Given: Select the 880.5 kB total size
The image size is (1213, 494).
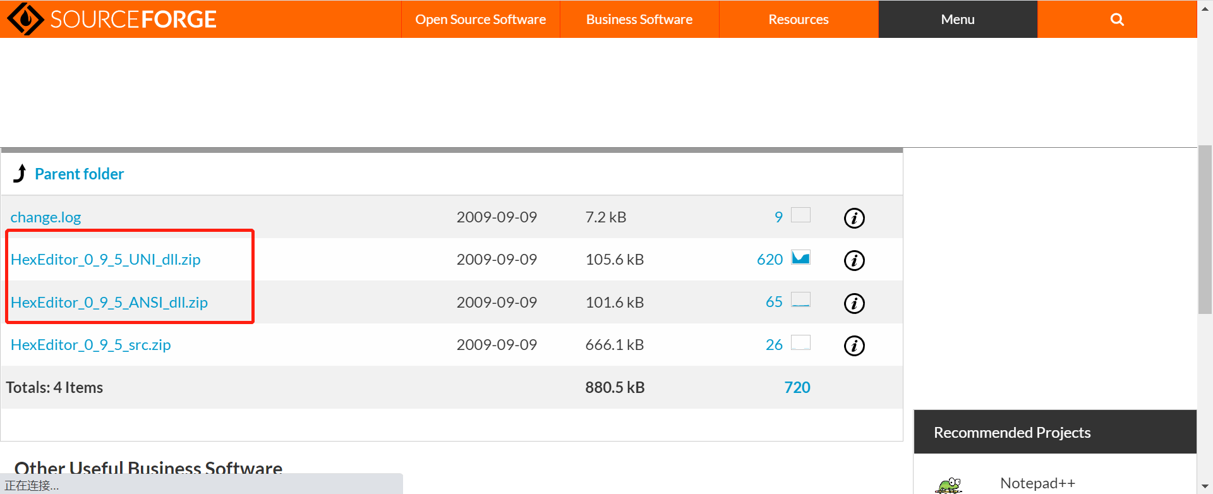Looking at the screenshot, I should tap(615, 387).
